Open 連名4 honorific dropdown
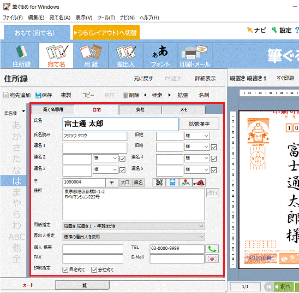Viewport: 299px width, 293px height. (197, 158)
